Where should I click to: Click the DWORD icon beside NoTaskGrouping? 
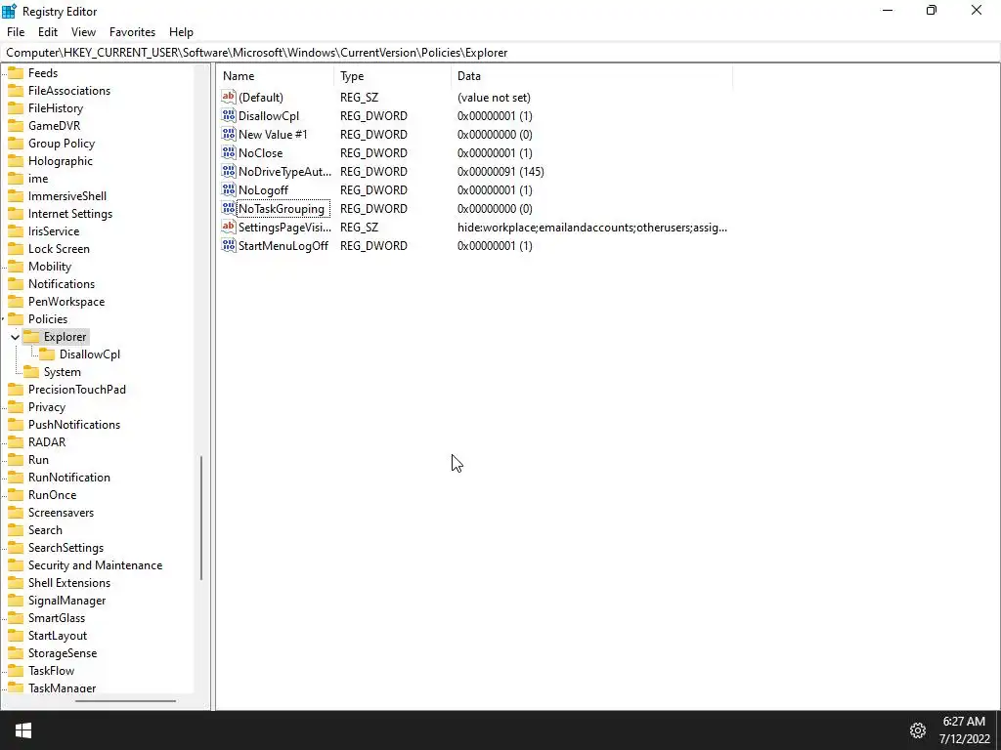[x=229, y=208]
